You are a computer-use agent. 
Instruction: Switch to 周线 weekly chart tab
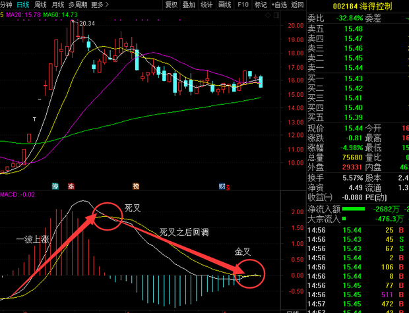[41, 5]
